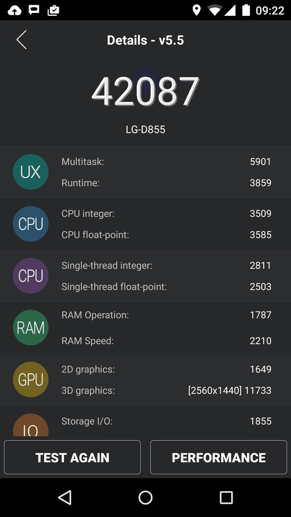Click the PERFORMANCE button

click(x=219, y=457)
